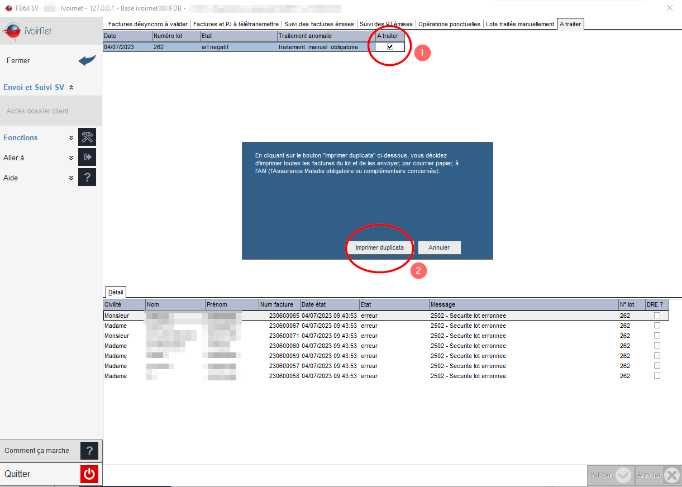Collapse the Envoi et Suivi SV section
The width and height of the screenshot is (682, 487).
click(71, 87)
